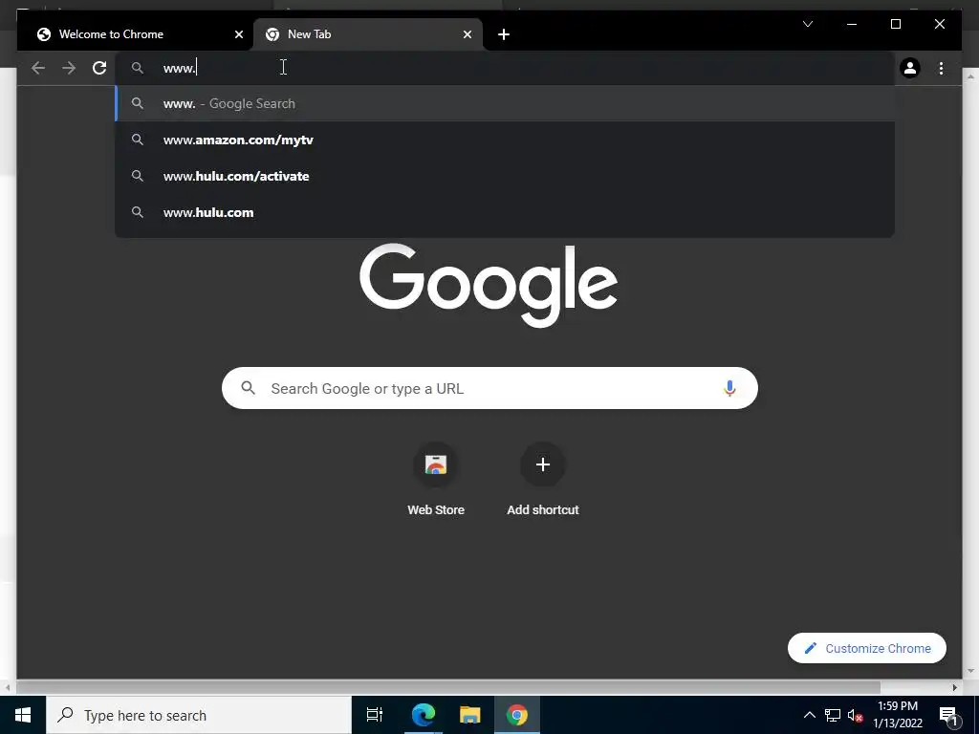This screenshot has height=734, width=979.
Task: Go back with the back arrow
Action: point(38,68)
